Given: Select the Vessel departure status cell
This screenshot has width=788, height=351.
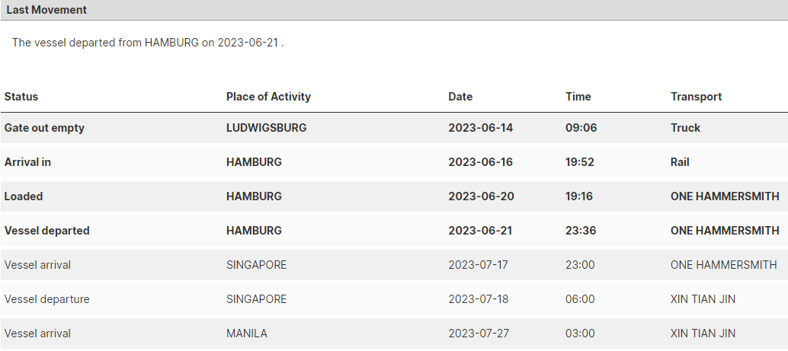Looking at the screenshot, I should pyautogui.click(x=46, y=299).
